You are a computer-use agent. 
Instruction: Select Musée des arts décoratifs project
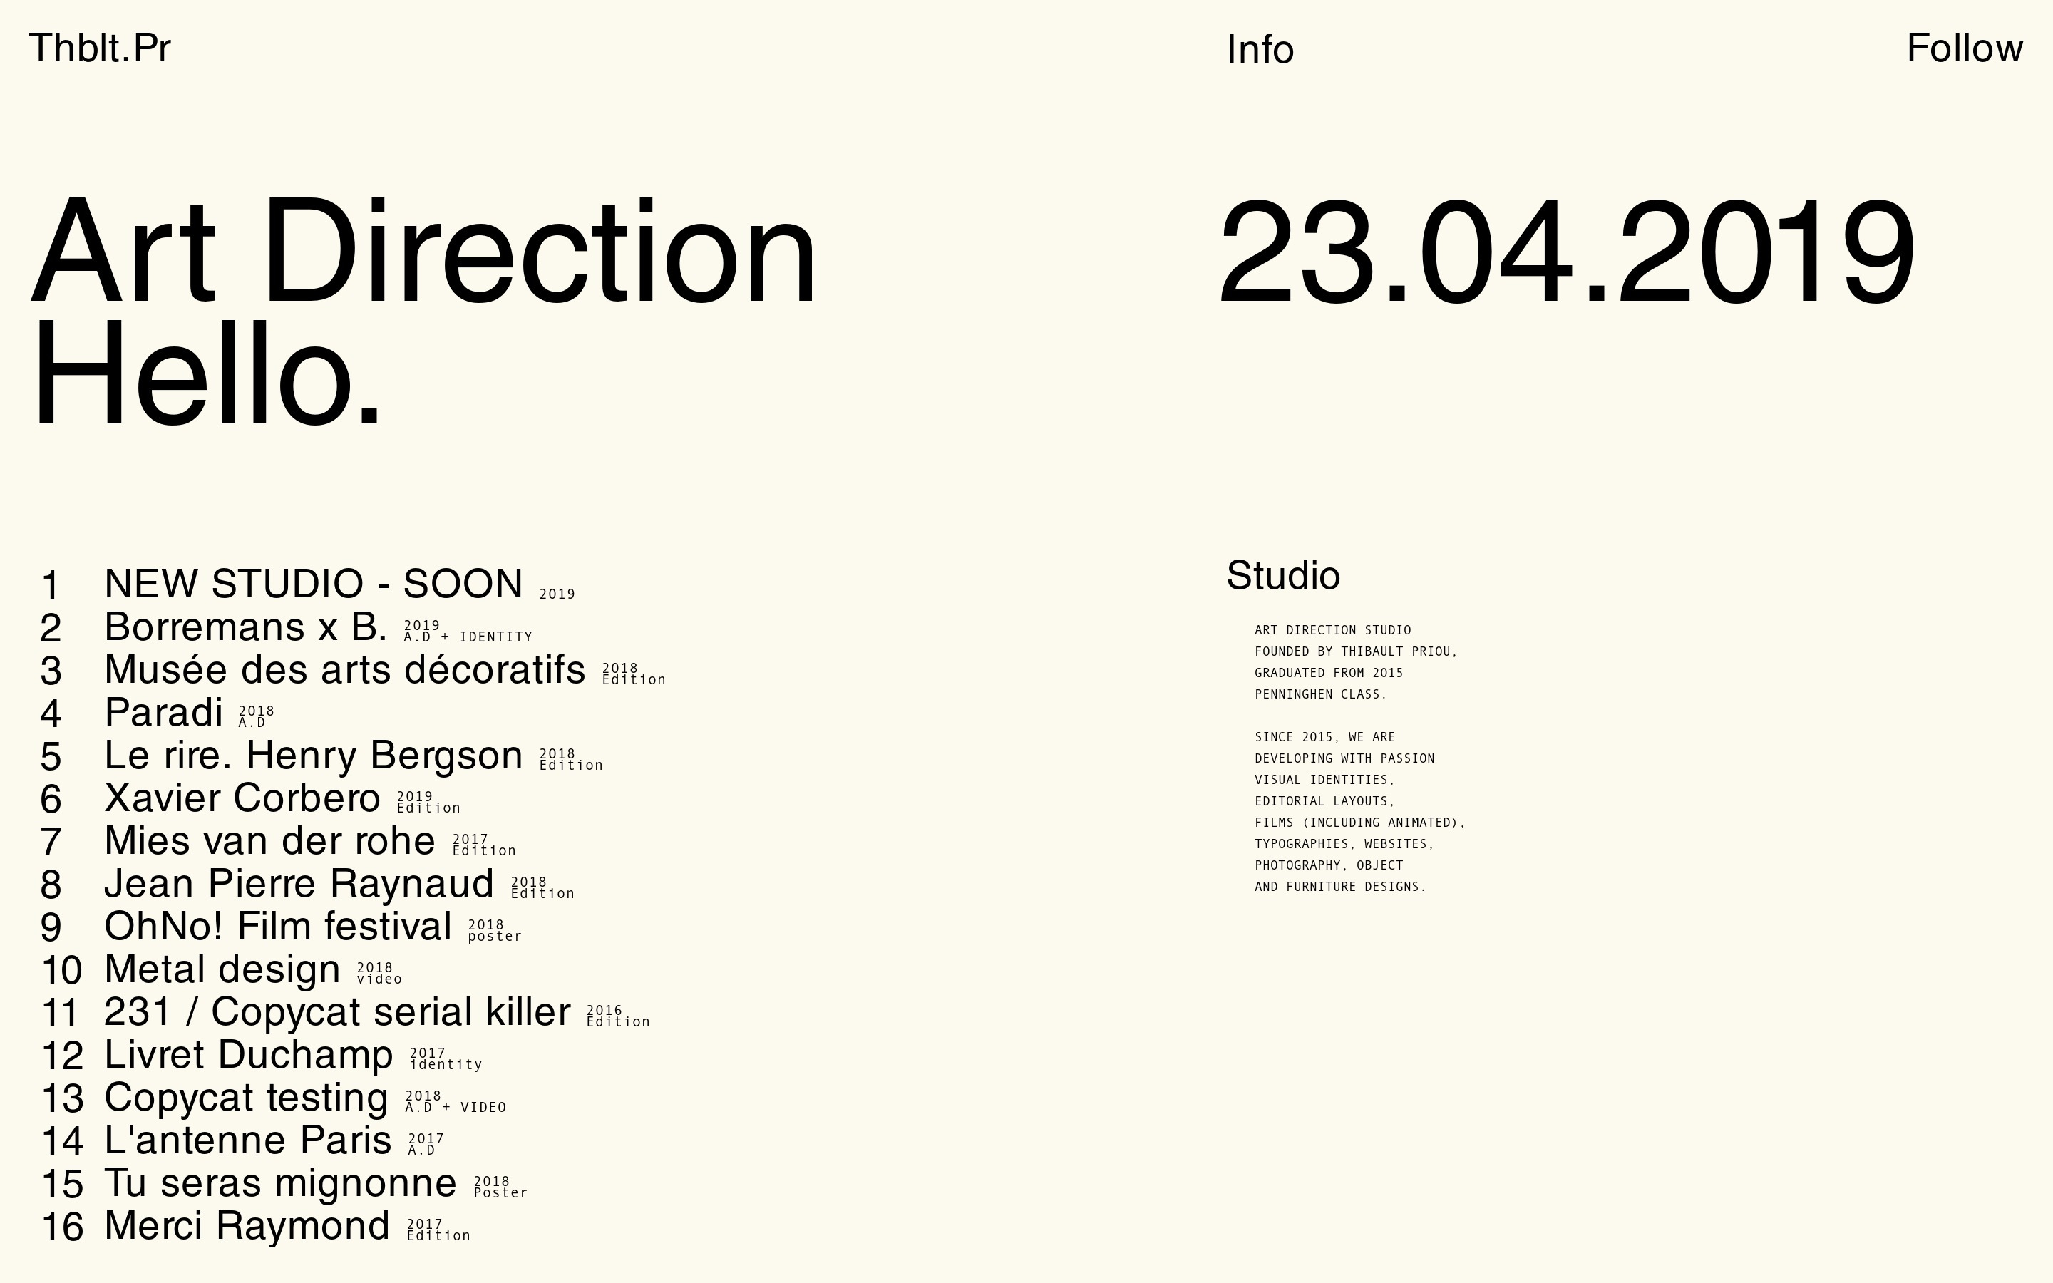(344, 669)
